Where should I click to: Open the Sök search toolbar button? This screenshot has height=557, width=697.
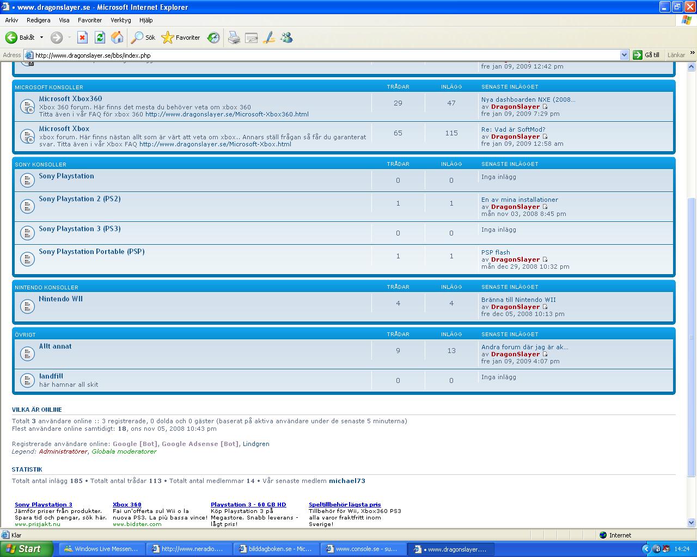(x=143, y=38)
